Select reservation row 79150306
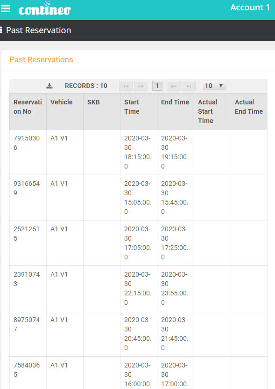 click(x=138, y=152)
